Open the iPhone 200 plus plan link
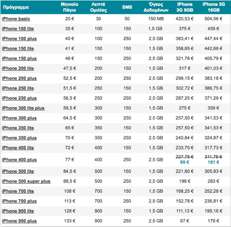This screenshot has height=227, width=231. tap(19, 78)
